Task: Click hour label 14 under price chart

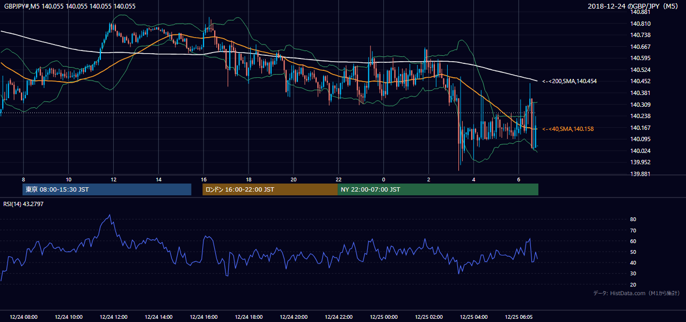Action: point(158,179)
